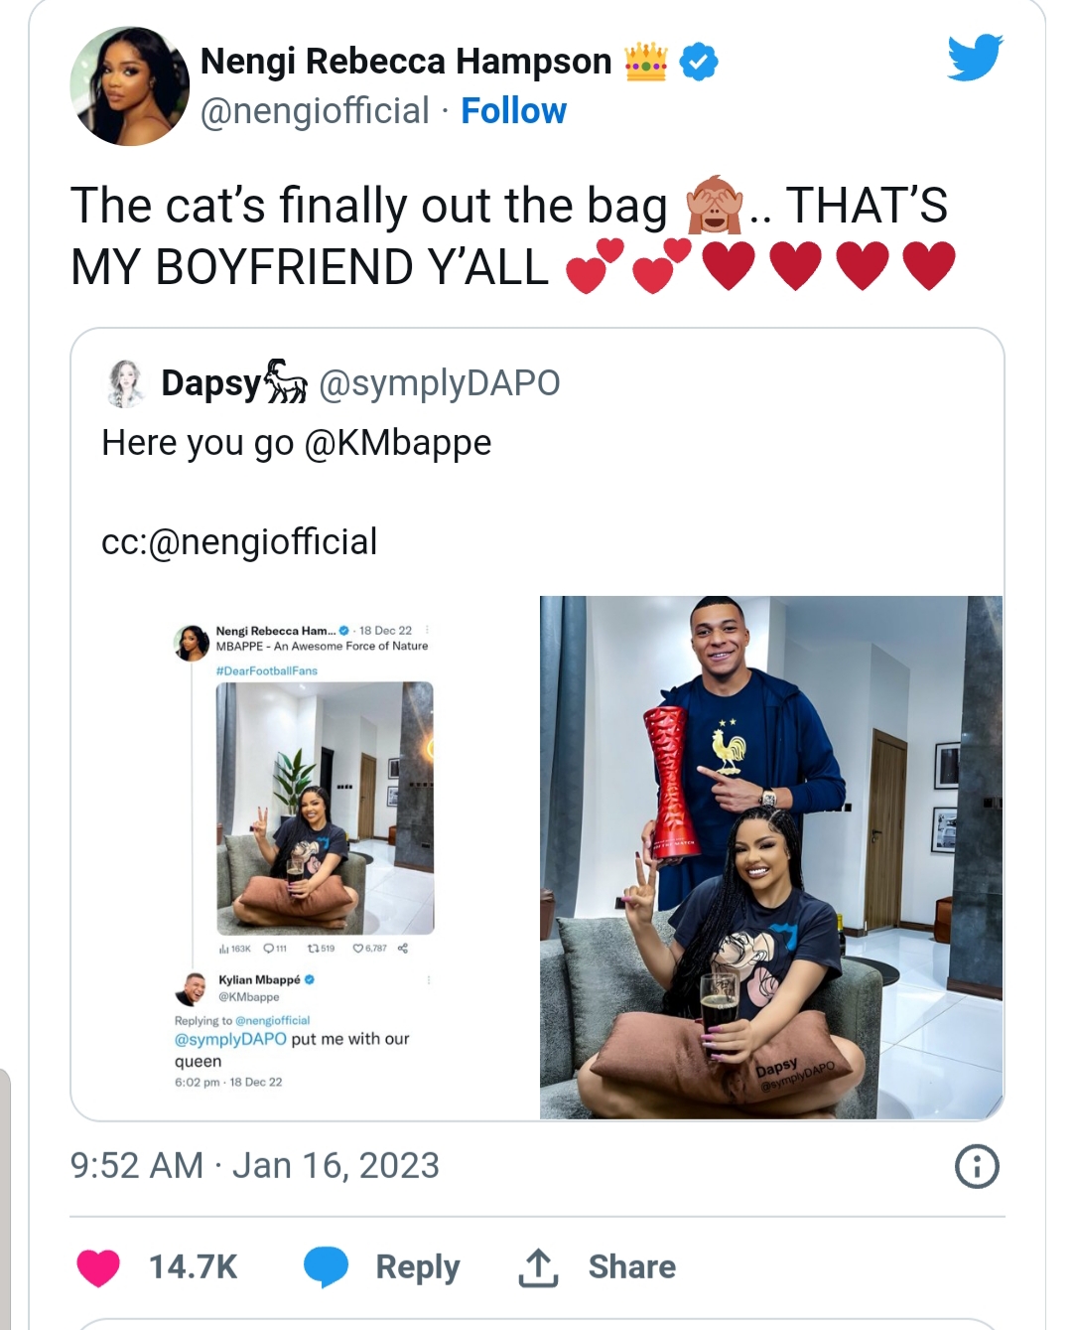Screen dimensions: 1072x1330
Task: Click the pink heart like icon
Action: [x=98, y=1267]
